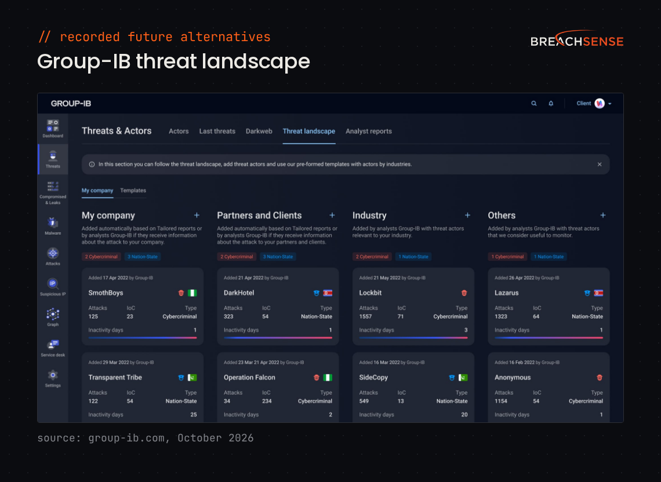Viewport: 661px width, 482px height.
Task: Open notifications bell icon
Action: (x=551, y=103)
